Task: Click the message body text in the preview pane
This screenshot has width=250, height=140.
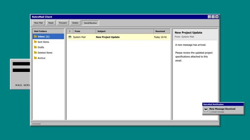Action: pyautogui.click(x=194, y=52)
